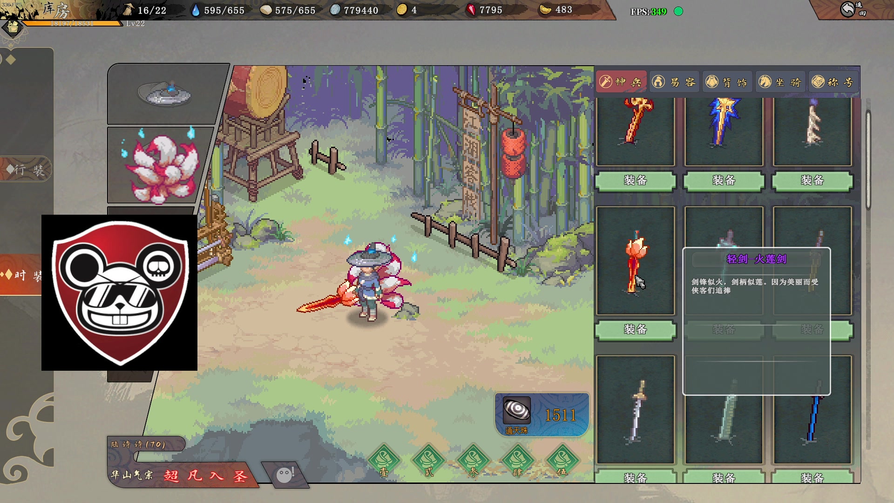Image resolution: width=894 pixels, height=503 pixels.
Task: Click the gray emote face icon
Action: pyautogui.click(x=284, y=475)
